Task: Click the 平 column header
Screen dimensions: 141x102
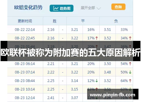Action: point(83,21)
